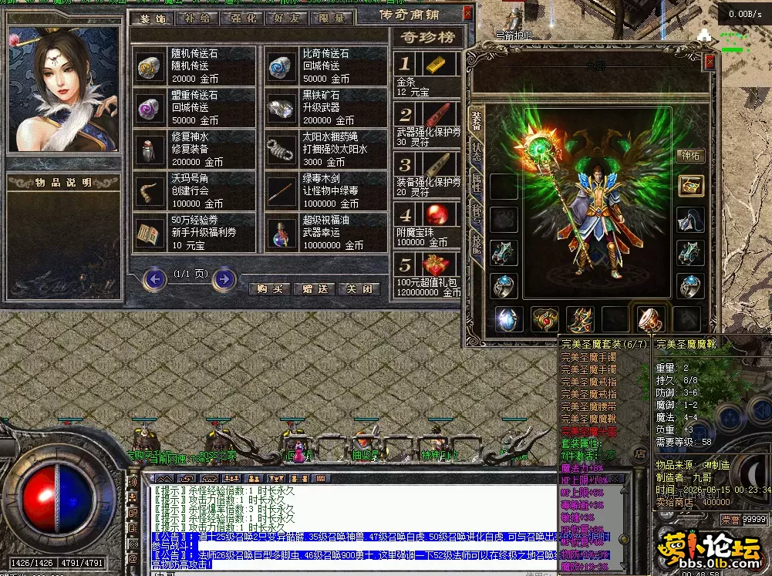Click the (1/1 页) page indicator
772x576 pixels.
pos(190,274)
